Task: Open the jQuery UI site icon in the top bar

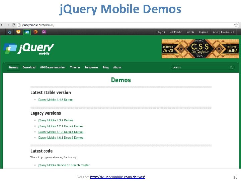Action: [x=18, y=32]
